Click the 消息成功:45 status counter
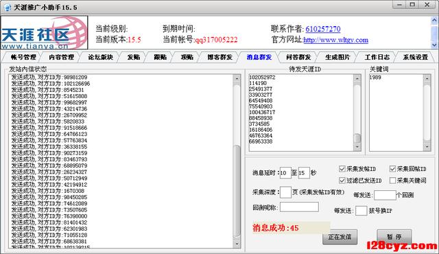 [276, 228]
